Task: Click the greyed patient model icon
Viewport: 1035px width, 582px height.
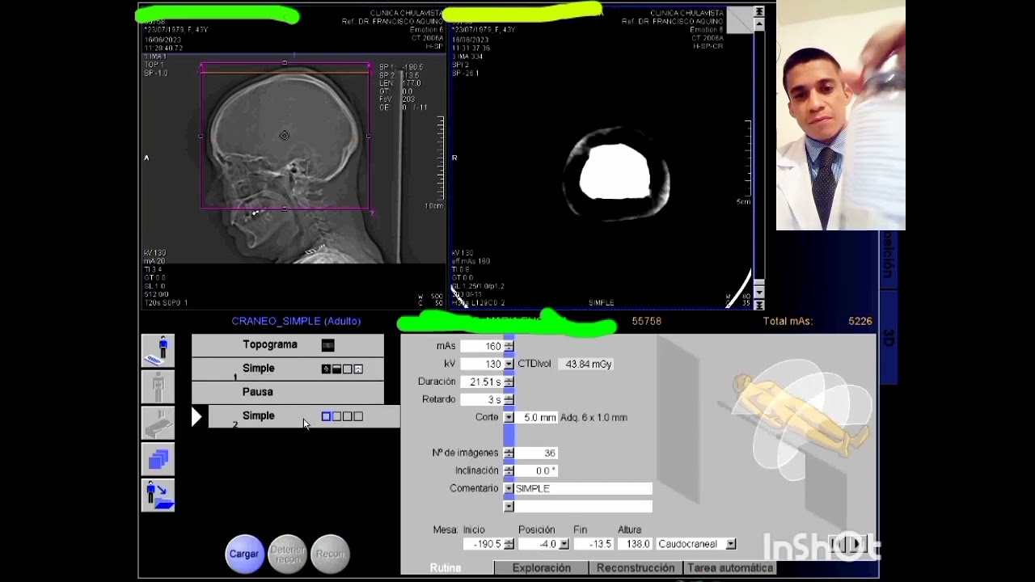Action: pyautogui.click(x=158, y=386)
